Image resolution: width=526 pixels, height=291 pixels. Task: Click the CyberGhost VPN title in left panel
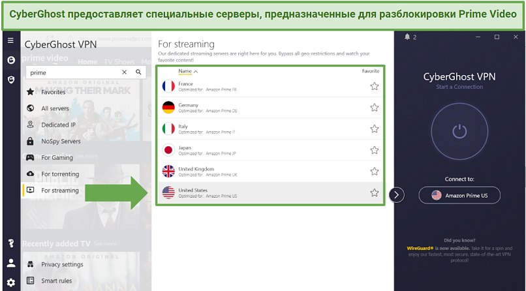[61, 44]
